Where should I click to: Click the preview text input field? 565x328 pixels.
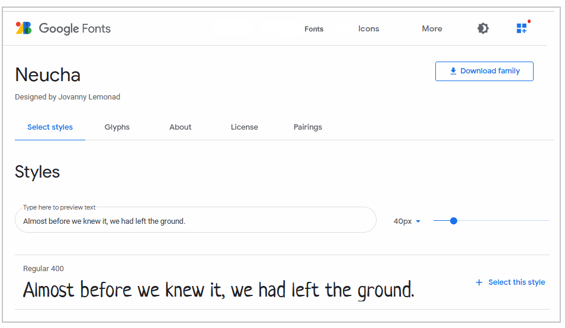tap(195, 220)
